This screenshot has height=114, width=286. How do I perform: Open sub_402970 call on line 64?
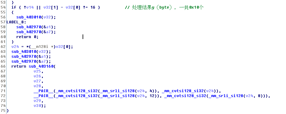tap(24, 57)
